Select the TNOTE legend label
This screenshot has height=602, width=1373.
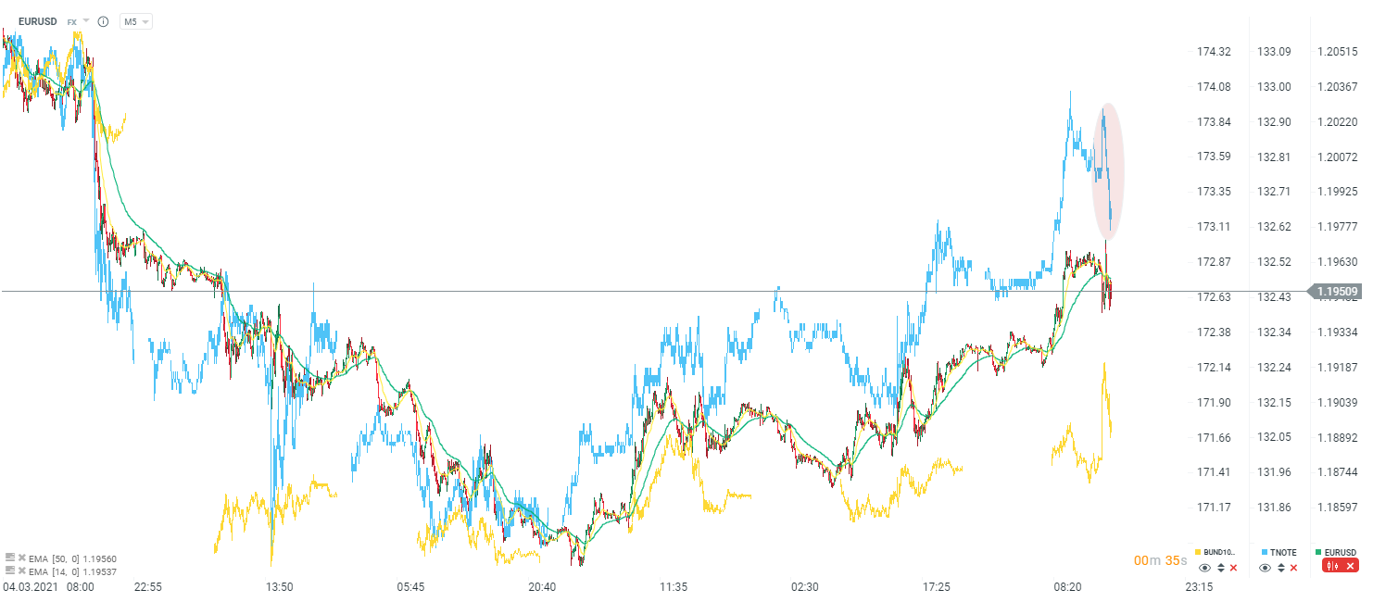coord(1283,552)
